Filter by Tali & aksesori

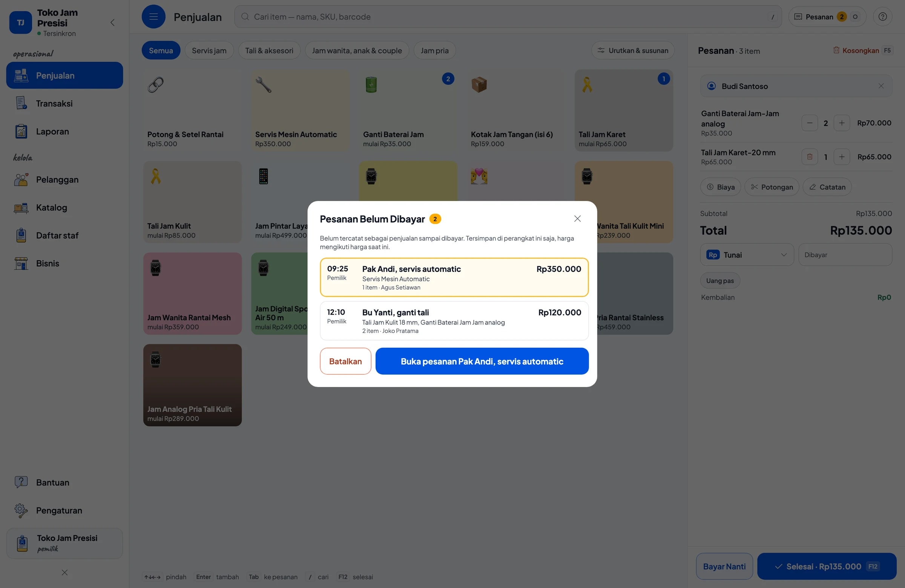coord(269,50)
